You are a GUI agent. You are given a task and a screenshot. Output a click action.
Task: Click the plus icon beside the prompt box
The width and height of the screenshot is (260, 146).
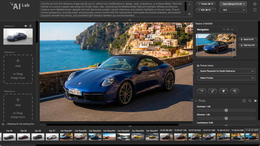click(189, 5)
